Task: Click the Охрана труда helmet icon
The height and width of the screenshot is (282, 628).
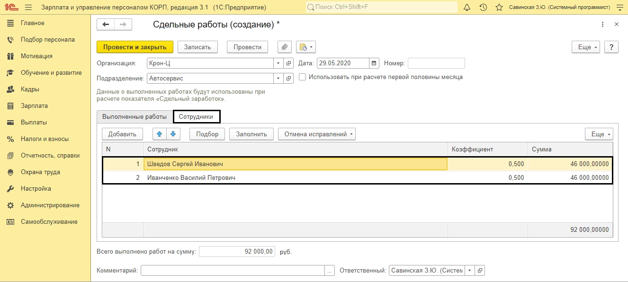Action: 10,172
